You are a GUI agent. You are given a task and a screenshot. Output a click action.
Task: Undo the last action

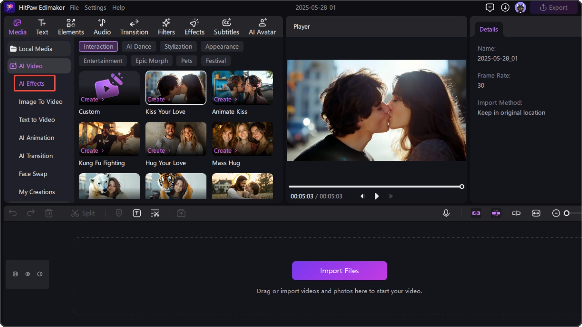pos(13,213)
